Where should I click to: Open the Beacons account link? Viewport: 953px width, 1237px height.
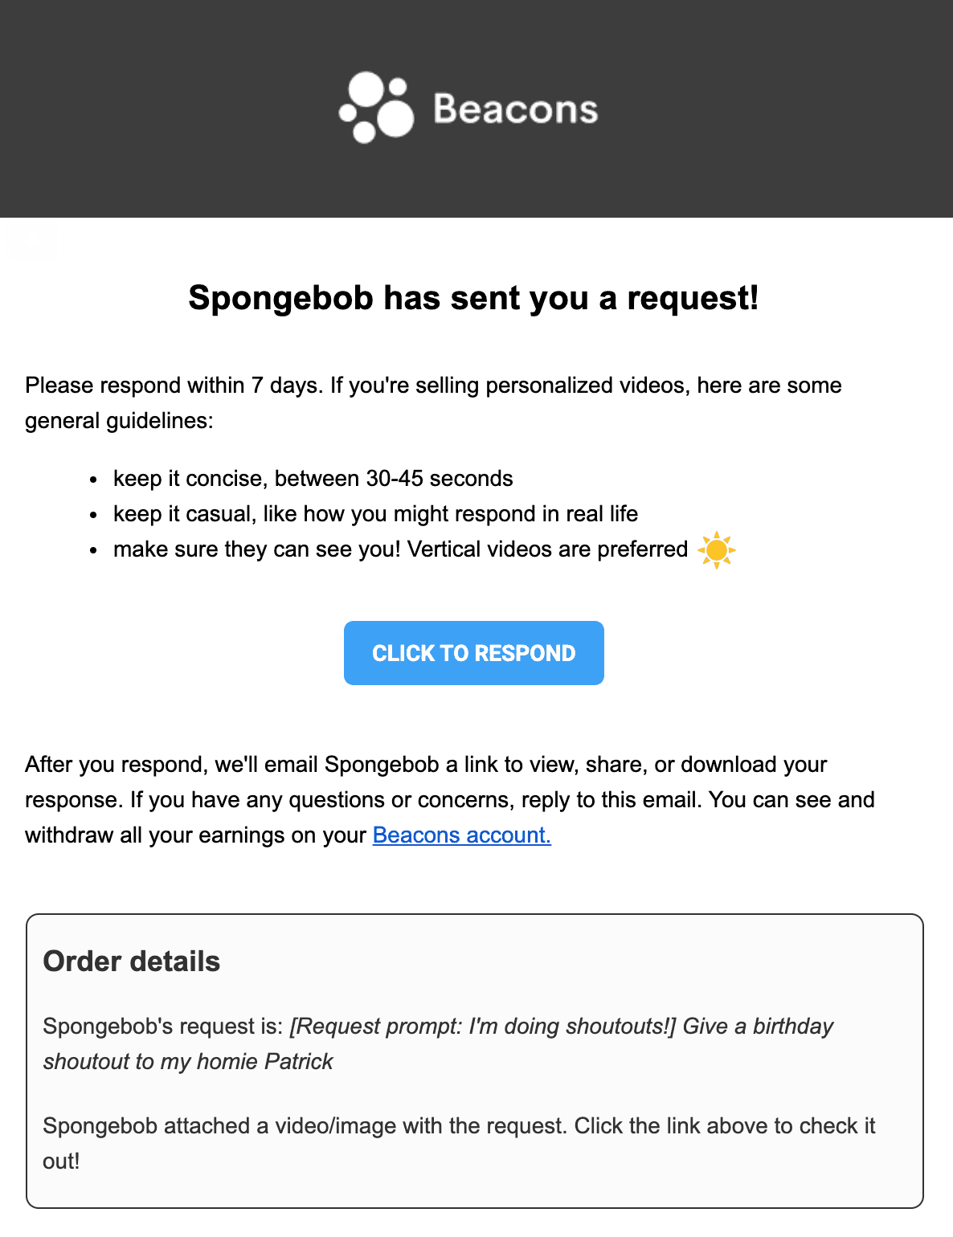pos(461,835)
